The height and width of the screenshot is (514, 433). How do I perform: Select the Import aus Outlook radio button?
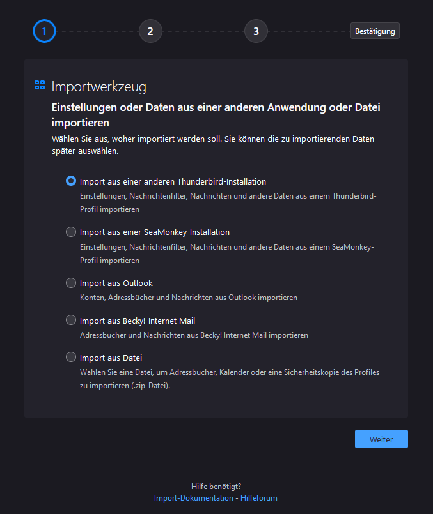coord(71,283)
